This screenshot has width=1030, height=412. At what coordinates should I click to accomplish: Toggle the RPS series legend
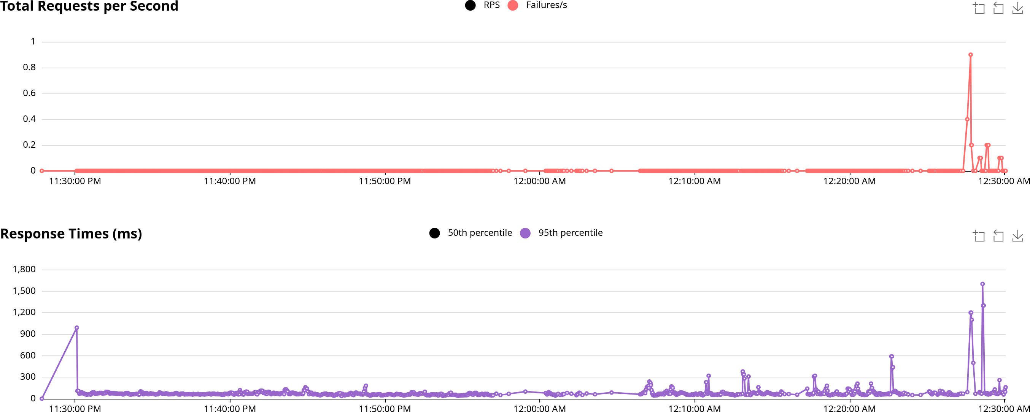click(x=482, y=5)
